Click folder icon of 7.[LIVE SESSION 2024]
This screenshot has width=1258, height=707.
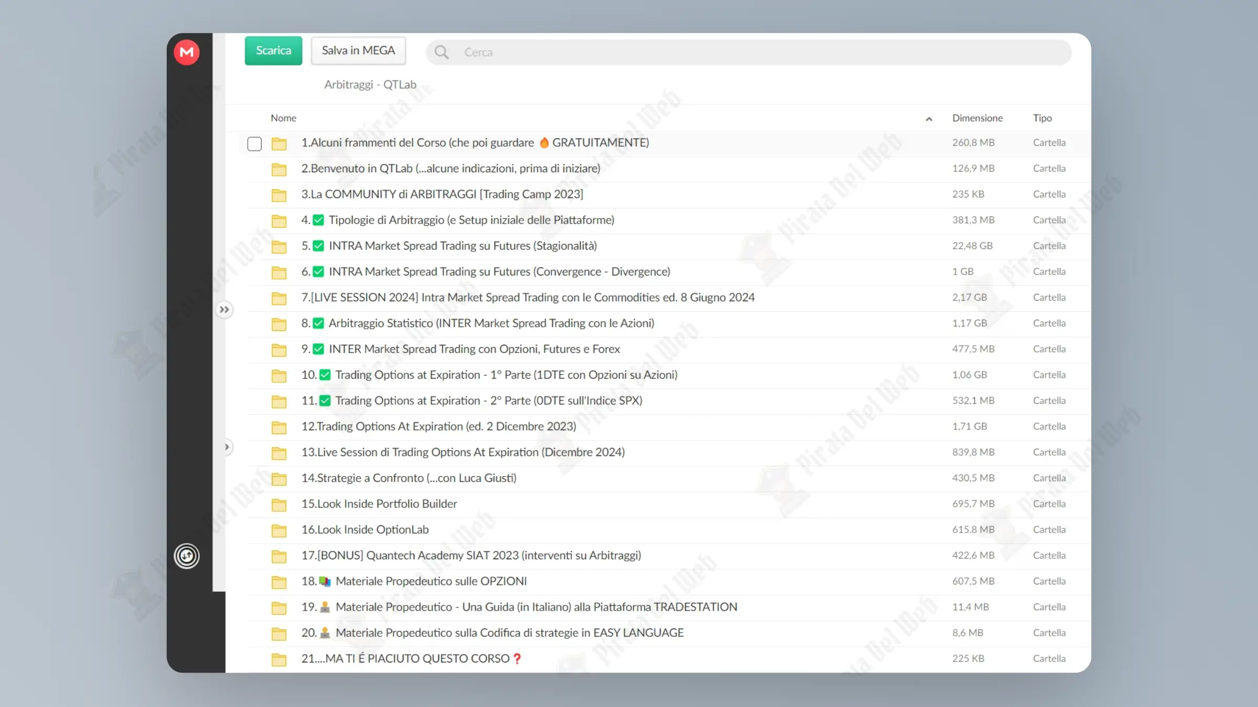[279, 298]
